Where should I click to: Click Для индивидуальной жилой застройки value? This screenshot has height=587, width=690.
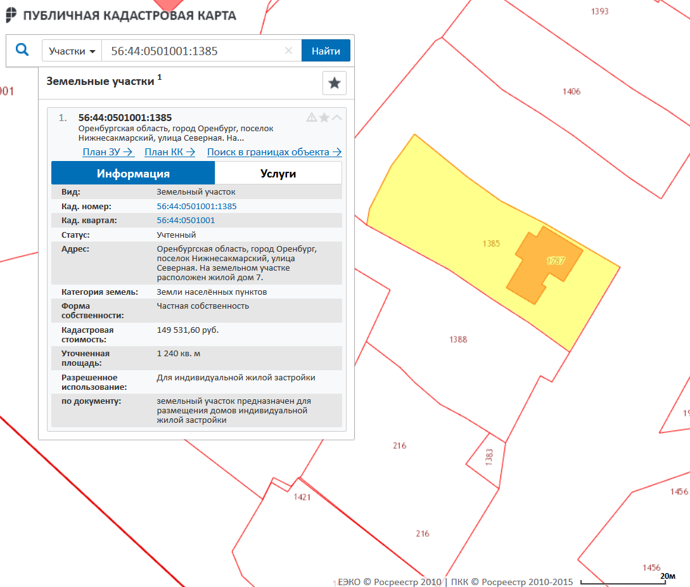[x=236, y=377]
